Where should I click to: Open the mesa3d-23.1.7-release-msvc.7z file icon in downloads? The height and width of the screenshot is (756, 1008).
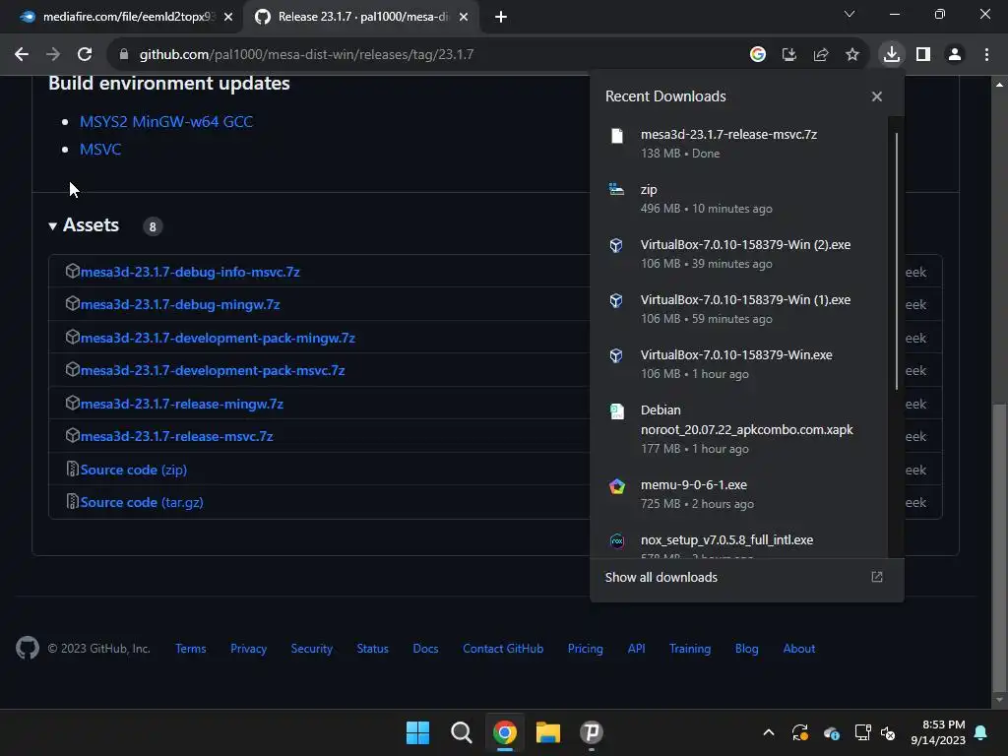(616, 135)
